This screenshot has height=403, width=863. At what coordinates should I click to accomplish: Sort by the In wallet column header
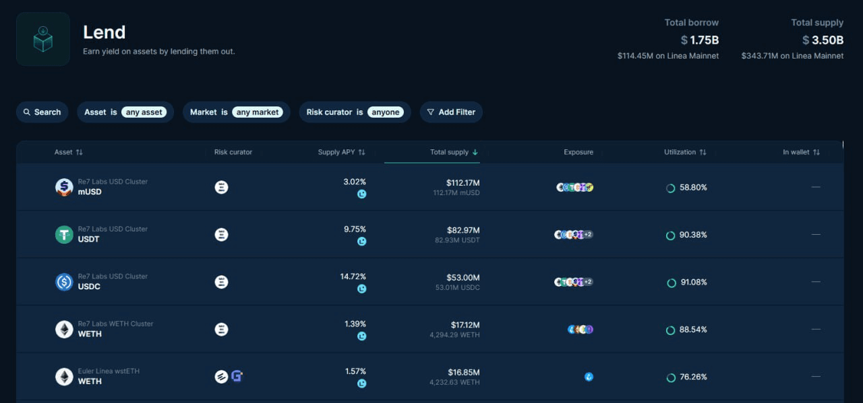pyautogui.click(x=801, y=152)
